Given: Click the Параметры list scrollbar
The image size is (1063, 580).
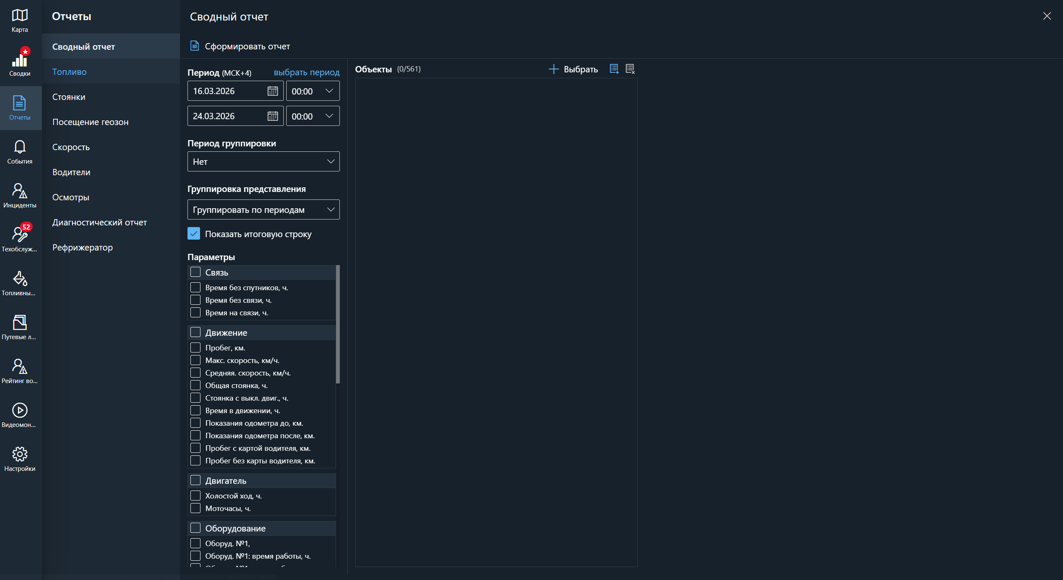Looking at the screenshot, I should click(338, 324).
